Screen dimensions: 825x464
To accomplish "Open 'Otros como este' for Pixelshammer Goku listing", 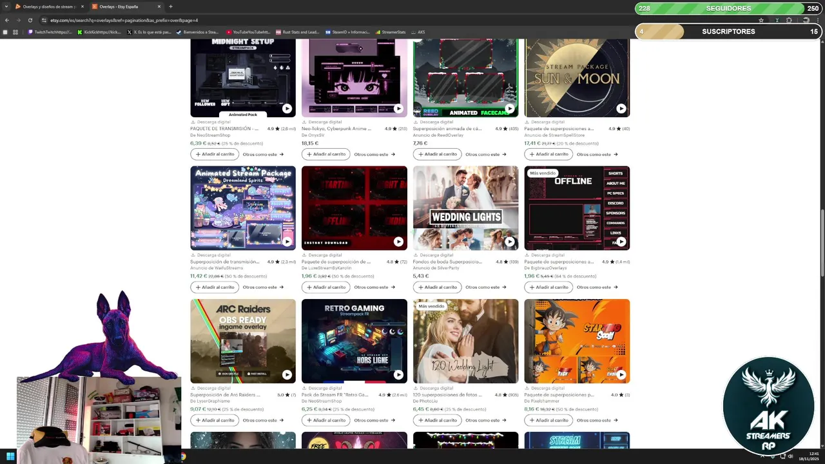I will pos(597,420).
